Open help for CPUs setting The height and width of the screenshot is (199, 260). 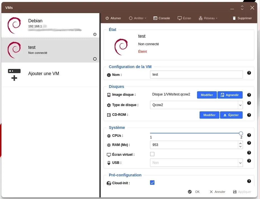249,135
